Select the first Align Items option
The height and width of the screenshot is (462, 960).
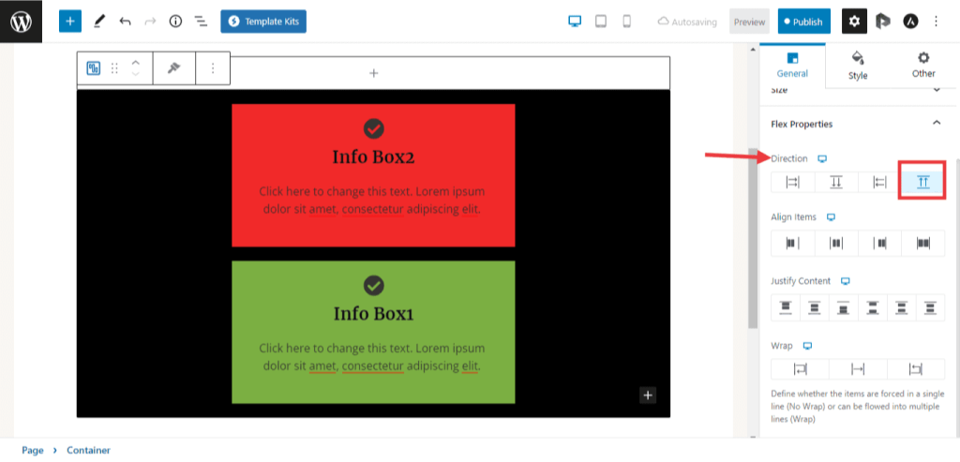pyautogui.click(x=792, y=244)
